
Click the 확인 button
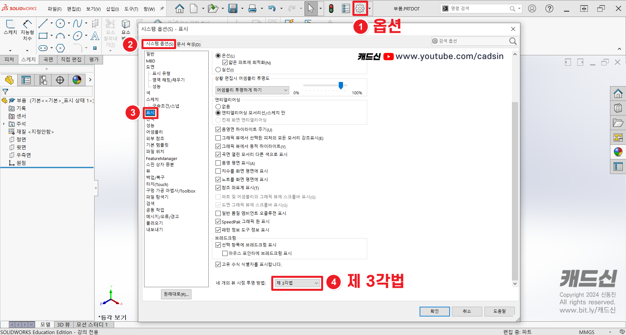[435, 311]
